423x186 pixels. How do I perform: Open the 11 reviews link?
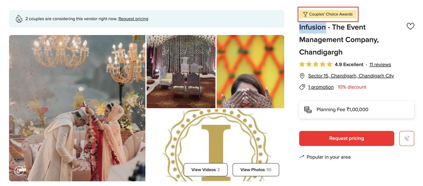click(x=380, y=64)
